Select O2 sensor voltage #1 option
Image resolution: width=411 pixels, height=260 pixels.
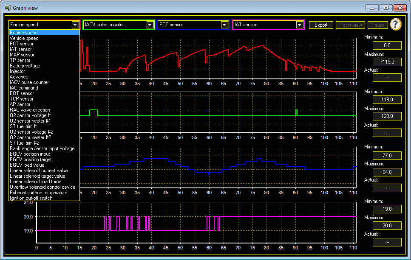point(31,115)
